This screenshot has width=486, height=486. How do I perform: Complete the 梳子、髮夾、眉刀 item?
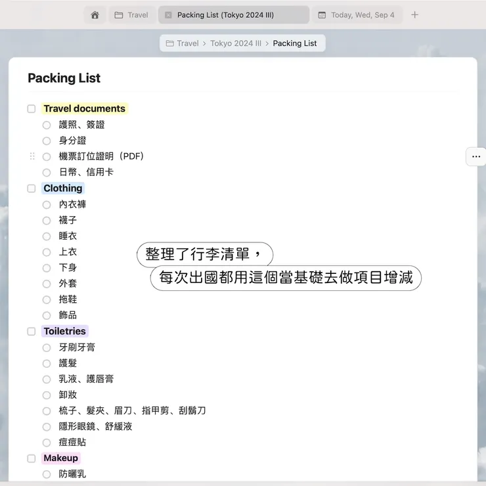click(47, 411)
